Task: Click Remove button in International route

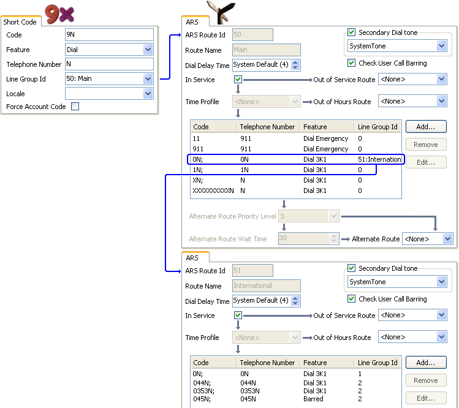Action: [x=426, y=380]
